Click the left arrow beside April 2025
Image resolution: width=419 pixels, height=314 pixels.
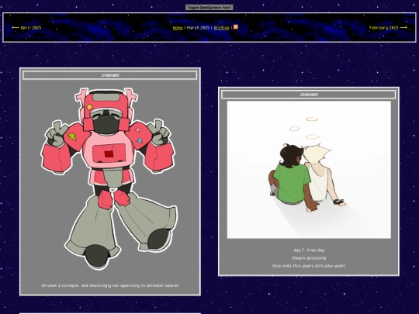[16, 27]
